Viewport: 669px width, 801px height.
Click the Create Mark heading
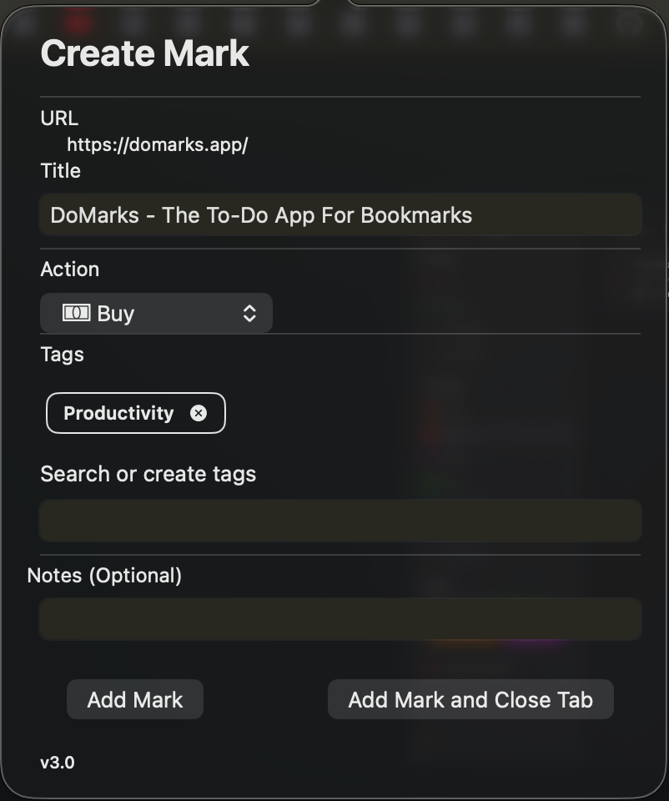144,53
